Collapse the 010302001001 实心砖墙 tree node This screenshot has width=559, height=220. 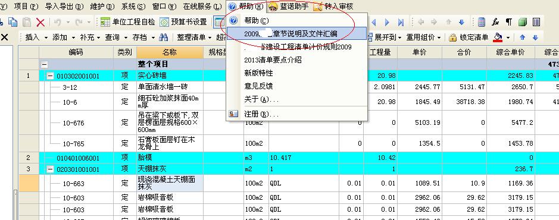(x=50, y=76)
